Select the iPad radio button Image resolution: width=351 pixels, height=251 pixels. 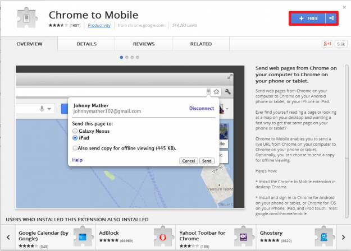(76, 137)
